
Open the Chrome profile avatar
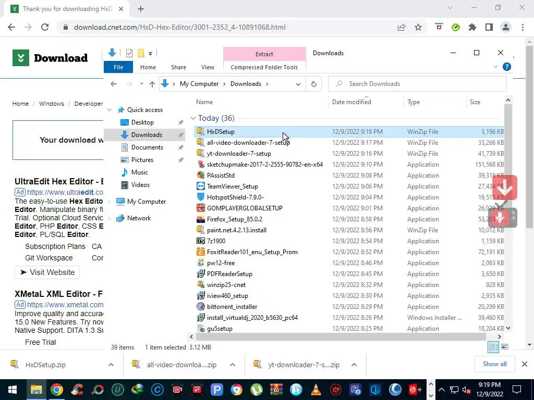[x=506, y=27]
